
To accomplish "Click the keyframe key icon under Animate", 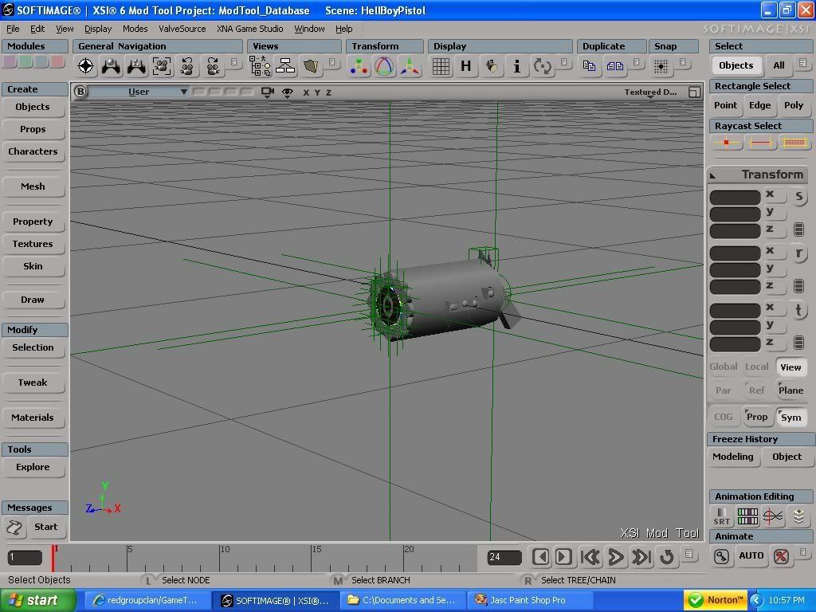I will click(721, 556).
